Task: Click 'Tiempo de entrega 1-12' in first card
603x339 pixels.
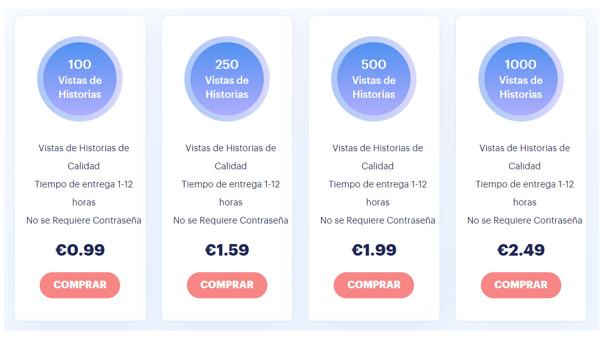Action: (84, 184)
